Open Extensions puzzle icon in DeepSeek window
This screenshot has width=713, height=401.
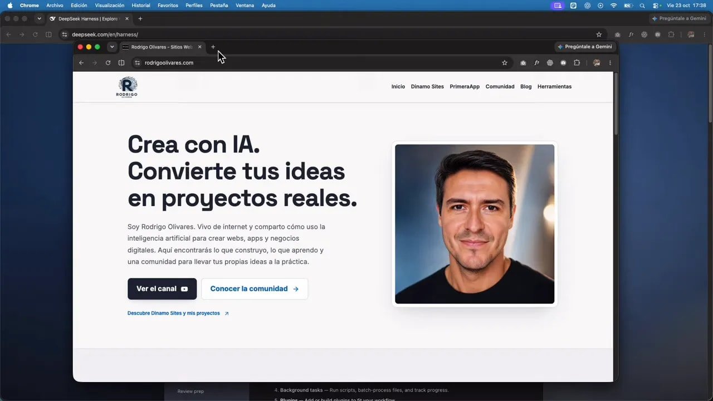671,35
